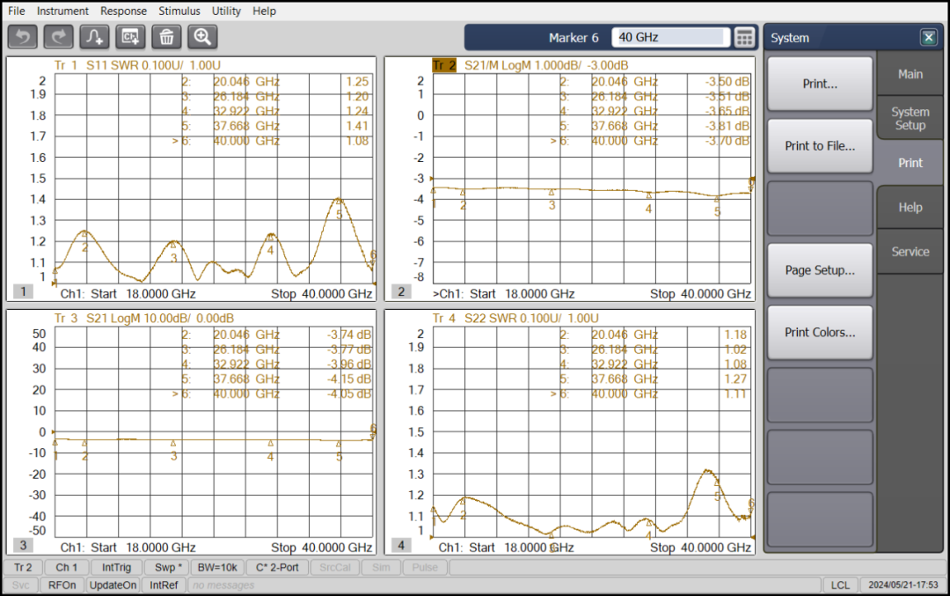Select window 1 number label

24,291
